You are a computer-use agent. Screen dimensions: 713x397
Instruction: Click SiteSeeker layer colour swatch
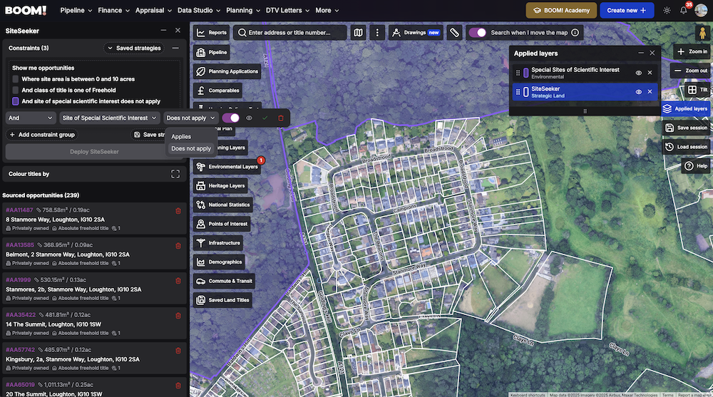pos(526,92)
